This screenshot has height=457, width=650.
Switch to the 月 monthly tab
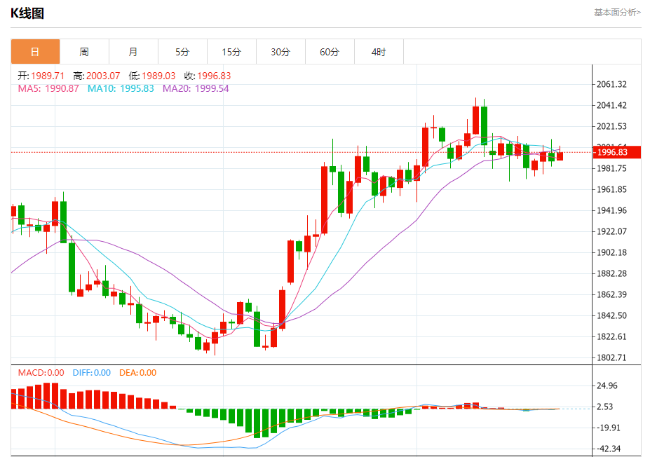(x=133, y=52)
